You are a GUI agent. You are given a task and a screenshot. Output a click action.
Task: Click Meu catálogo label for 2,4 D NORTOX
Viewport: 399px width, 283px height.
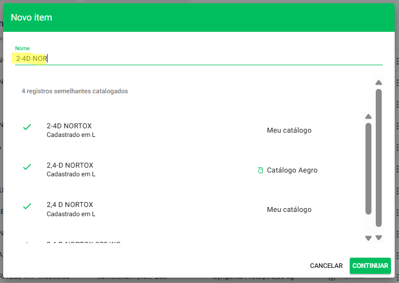289,210
